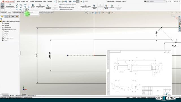Open the dropdown arrow under Smart Dimension
The width and height of the screenshot is (181, 102).
click(10, 10)
